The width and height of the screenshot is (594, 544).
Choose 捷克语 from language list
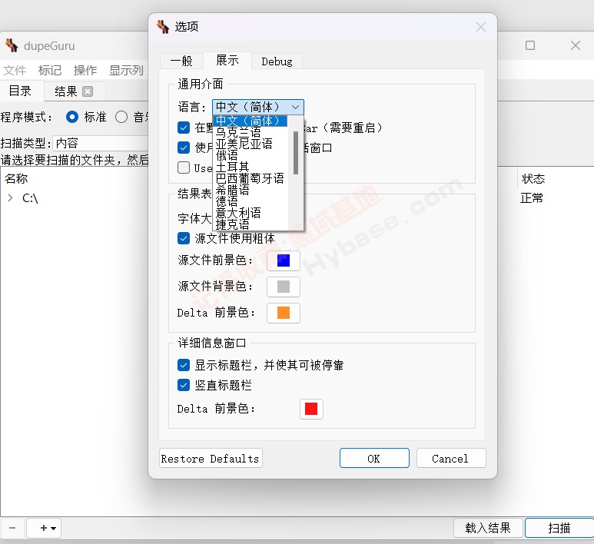point(250,224)
